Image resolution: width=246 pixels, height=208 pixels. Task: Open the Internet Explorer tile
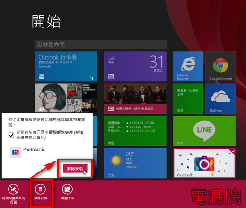[188, 66]
